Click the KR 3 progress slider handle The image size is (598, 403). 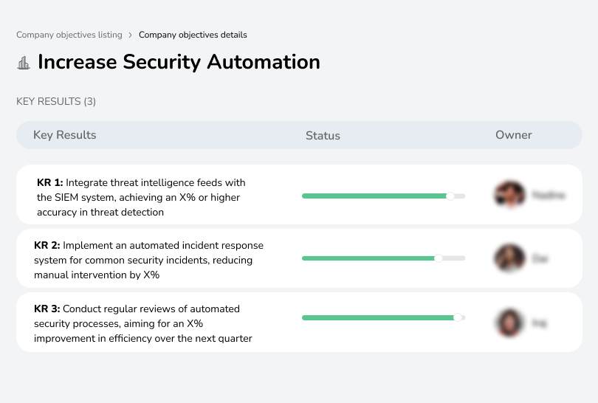coord(457,317)
